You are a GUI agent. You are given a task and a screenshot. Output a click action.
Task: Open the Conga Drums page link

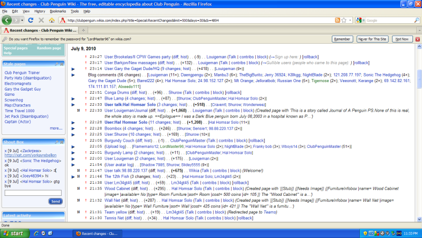(116, 92)
